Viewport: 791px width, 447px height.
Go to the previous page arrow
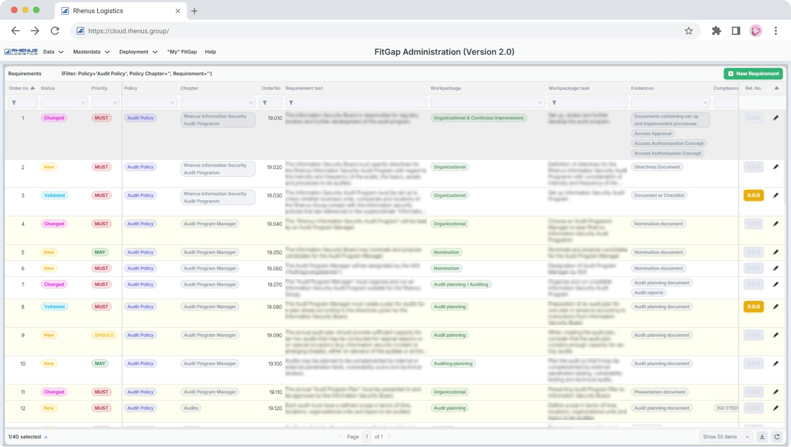(340, 437)
